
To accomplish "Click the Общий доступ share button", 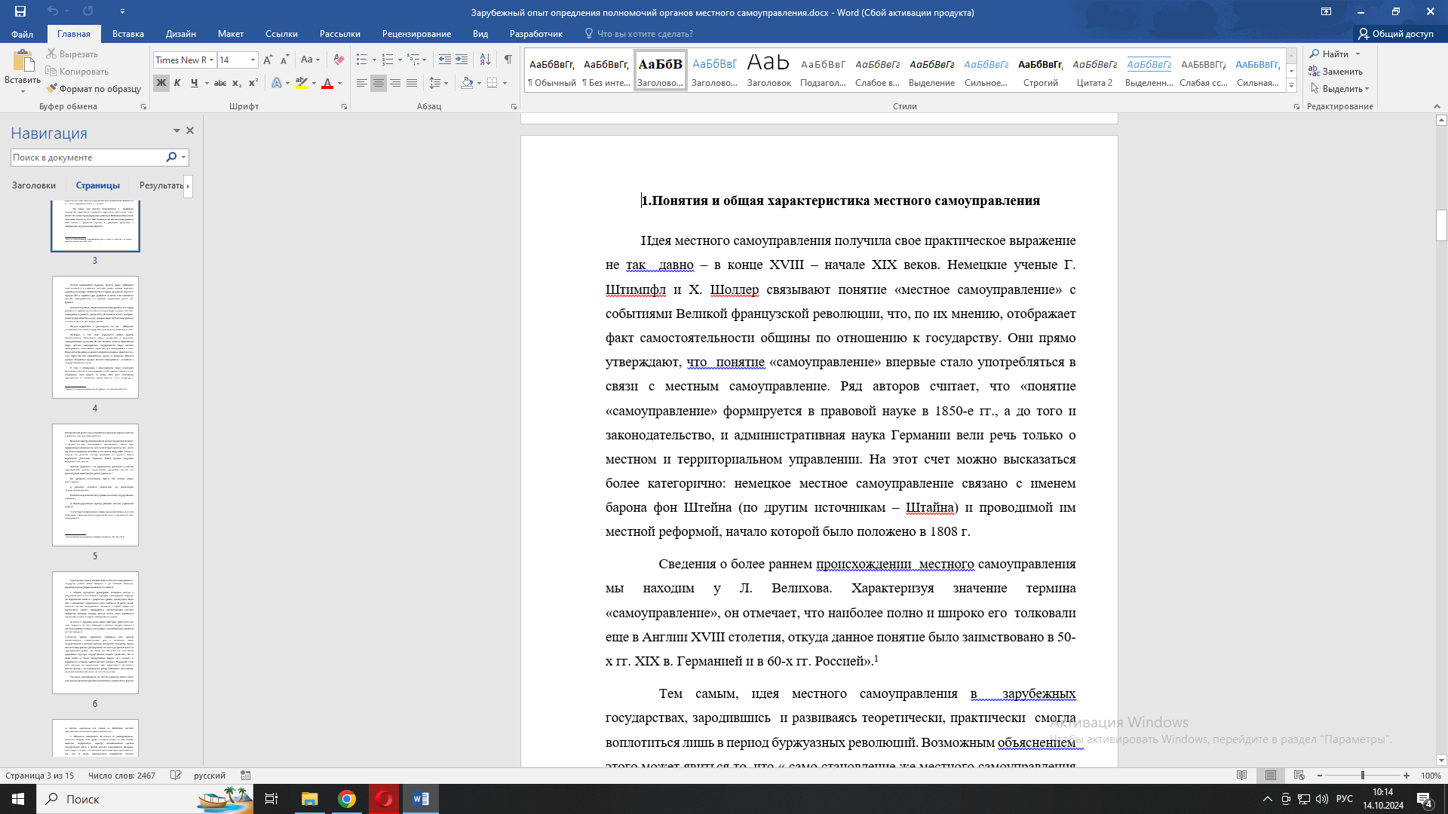I will (x=1396, y=34).
